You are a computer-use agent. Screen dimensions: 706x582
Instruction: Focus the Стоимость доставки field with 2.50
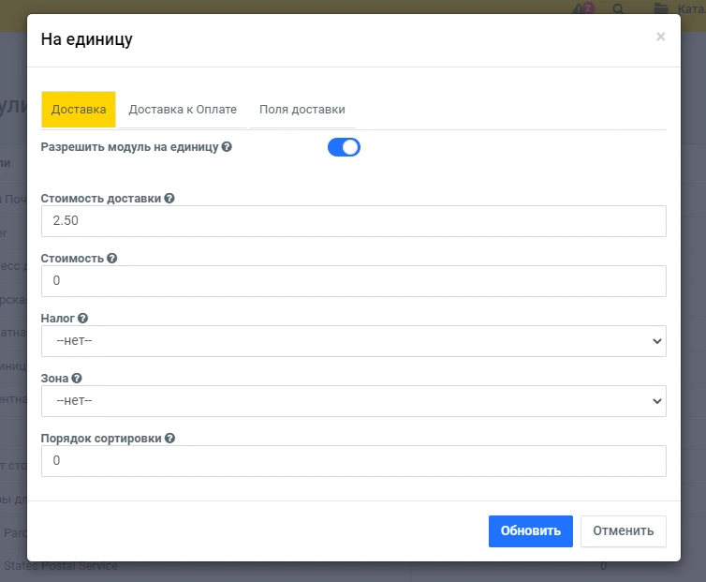(353, 221)
